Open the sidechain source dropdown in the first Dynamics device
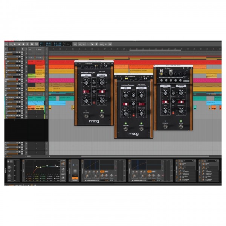 point(93,180)
